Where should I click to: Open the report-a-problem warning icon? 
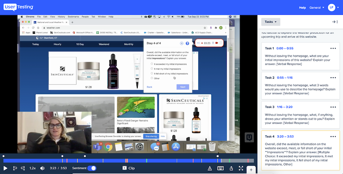(209, 168)
